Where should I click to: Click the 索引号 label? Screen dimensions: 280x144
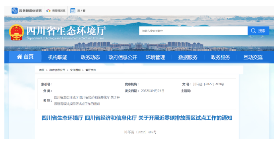[x=47, y=84]
